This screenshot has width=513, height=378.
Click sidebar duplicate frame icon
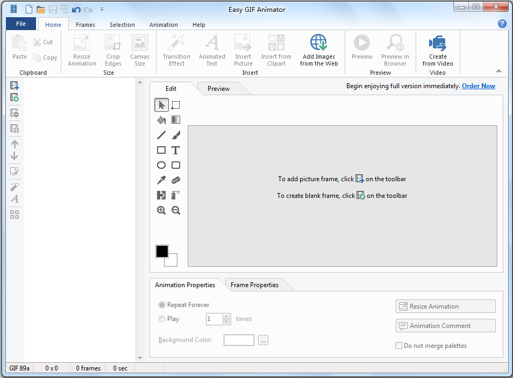coord(15,129)
